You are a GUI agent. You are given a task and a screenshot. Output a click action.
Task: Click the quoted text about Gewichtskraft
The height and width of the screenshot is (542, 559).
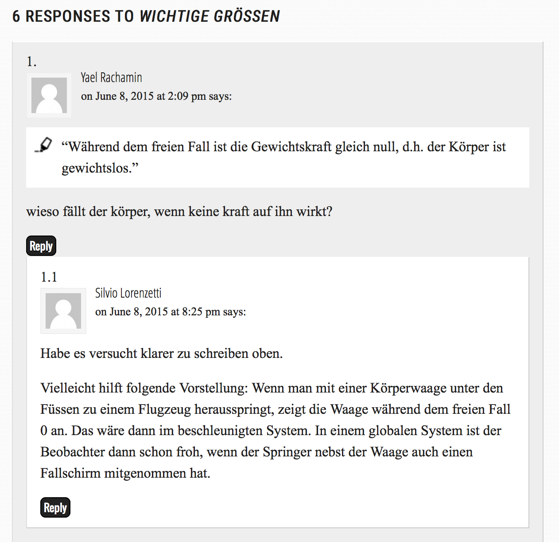(283, 157)
